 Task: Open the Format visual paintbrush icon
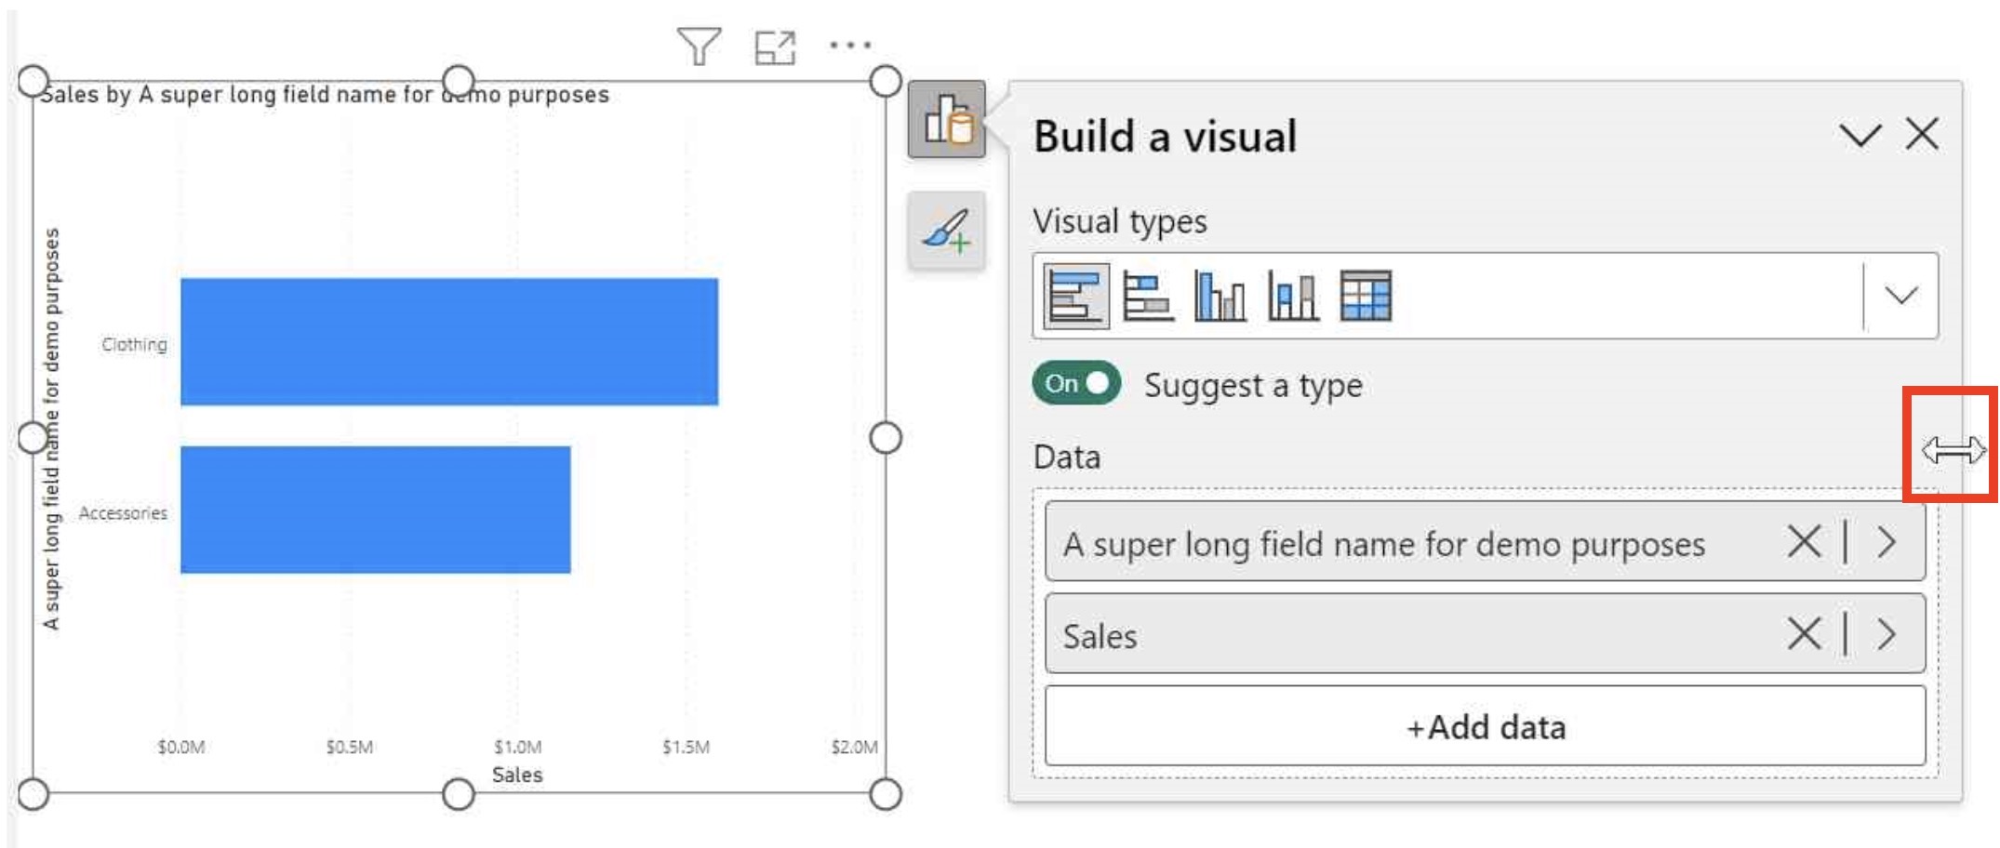[x=947, y=231]
